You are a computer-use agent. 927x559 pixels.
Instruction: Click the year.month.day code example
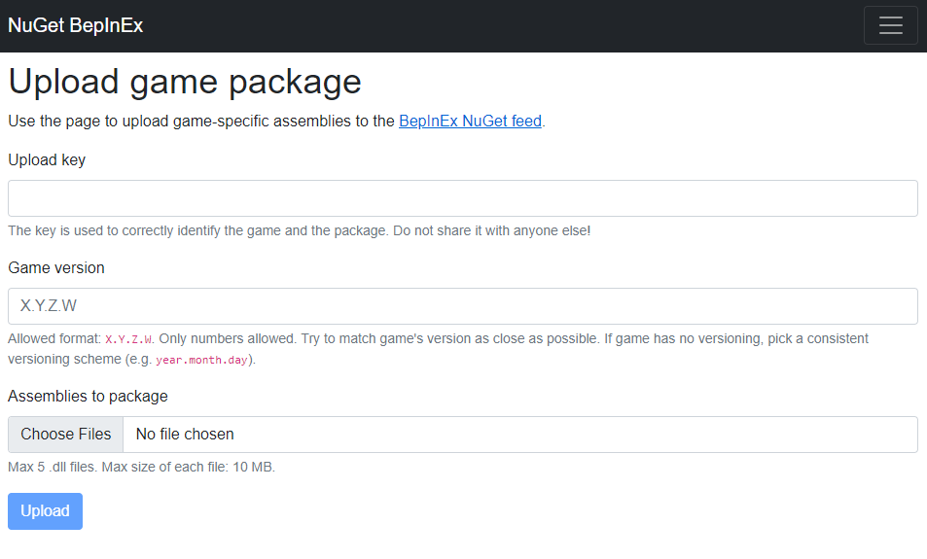(201, 360)
